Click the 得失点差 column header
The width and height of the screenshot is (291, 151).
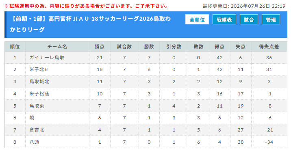pyautogui.click(x=269, y=47)
